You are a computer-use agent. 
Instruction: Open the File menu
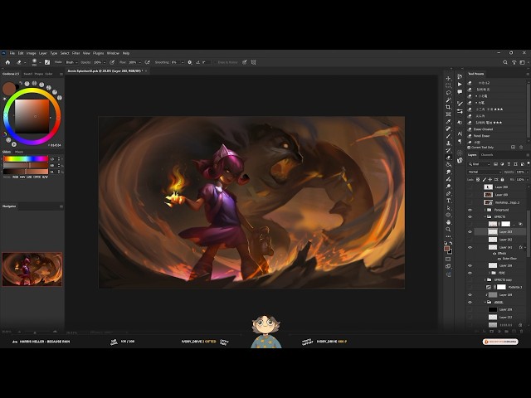coord(12,53)
